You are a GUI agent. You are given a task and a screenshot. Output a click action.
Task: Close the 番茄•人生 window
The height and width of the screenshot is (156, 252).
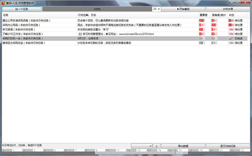click(x=246, y=2)
